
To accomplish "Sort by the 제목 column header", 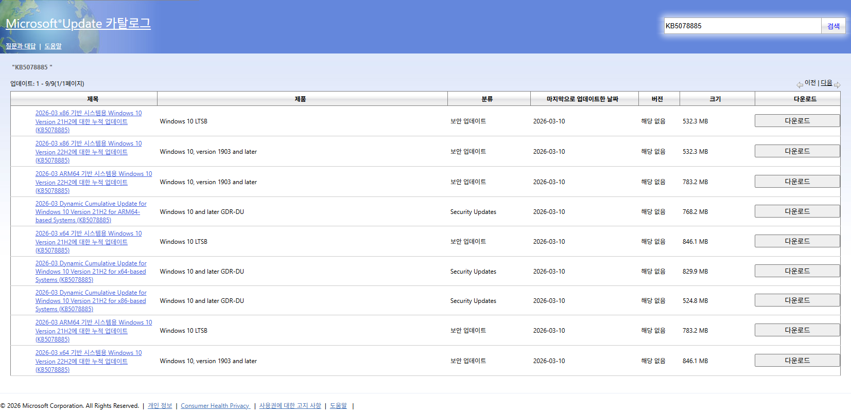I will pyautogui.click(x=93, y=99).
